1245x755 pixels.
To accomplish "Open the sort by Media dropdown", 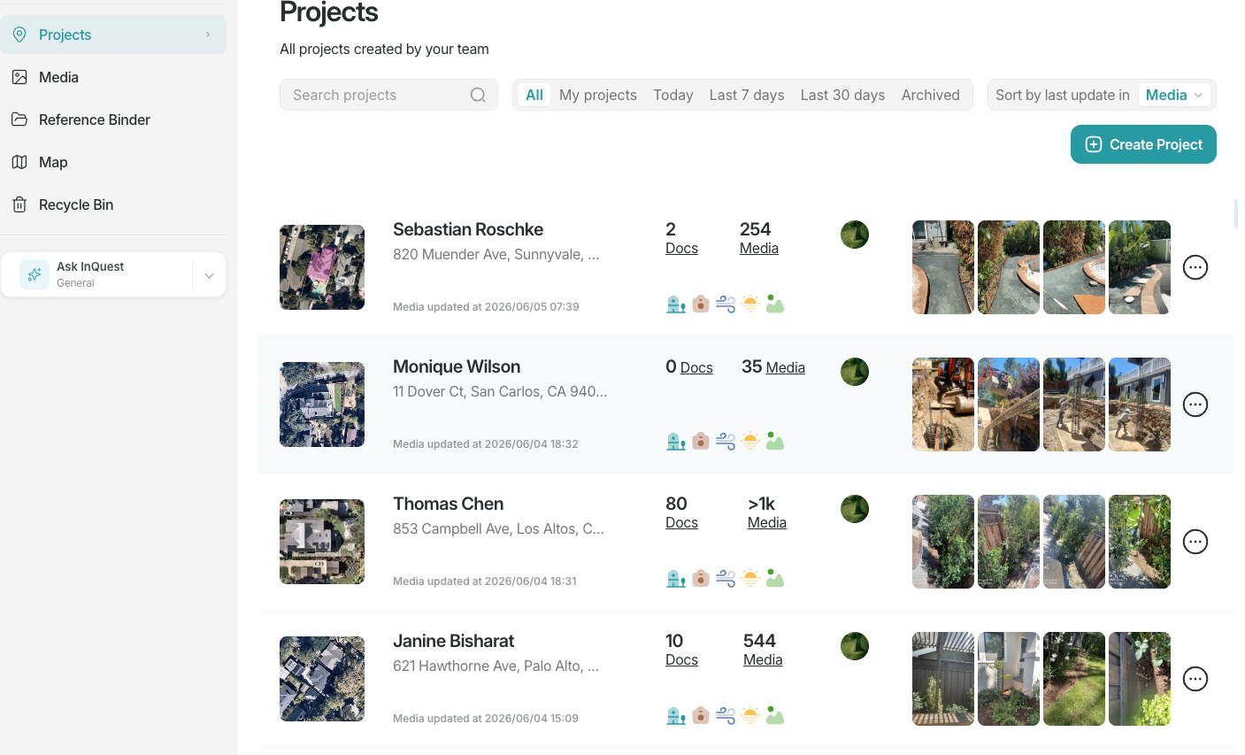I will point(1174,95).
